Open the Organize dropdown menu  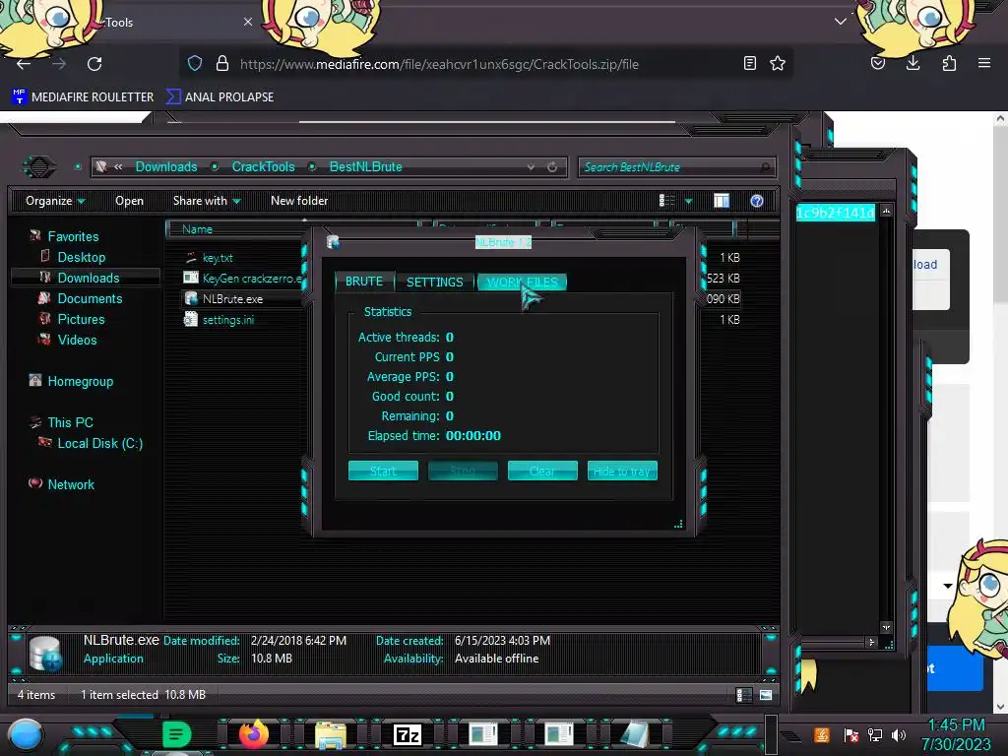(55, 201)
